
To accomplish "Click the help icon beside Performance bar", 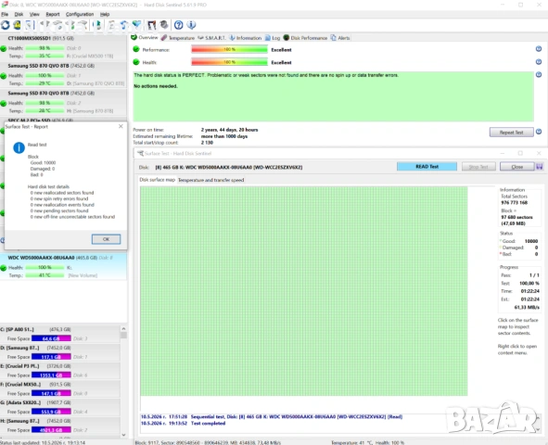I will point(539,49).
